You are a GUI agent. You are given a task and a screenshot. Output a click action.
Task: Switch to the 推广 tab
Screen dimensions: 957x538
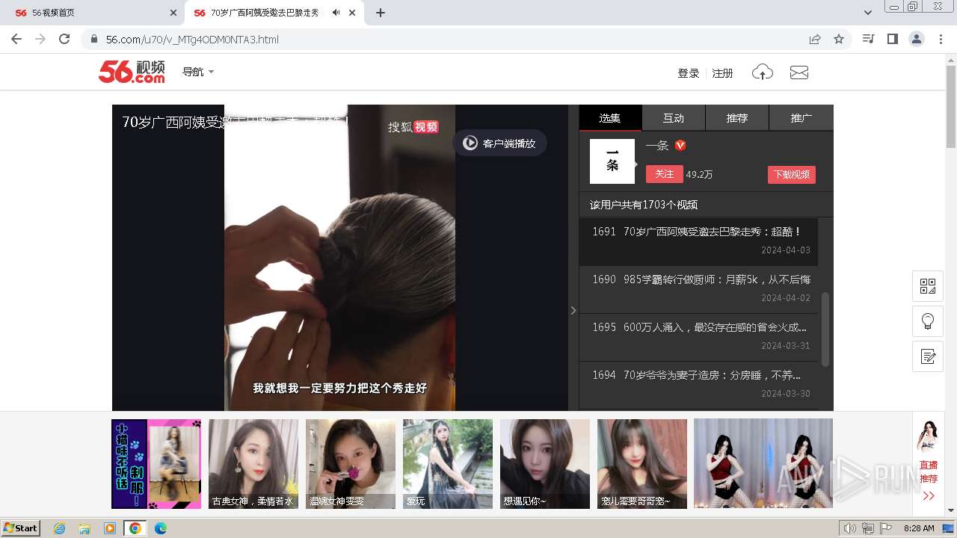(801, 118)
